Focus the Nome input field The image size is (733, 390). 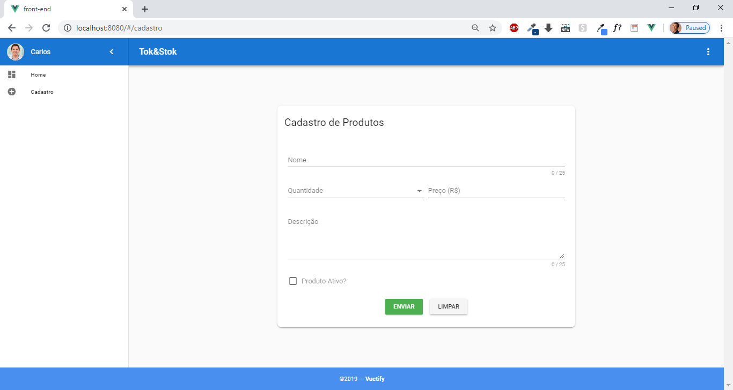click(x=426, y=160)
